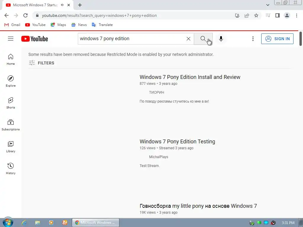Clear the search query with the X
The image size is (303, 227).
(x=188, y=39)
